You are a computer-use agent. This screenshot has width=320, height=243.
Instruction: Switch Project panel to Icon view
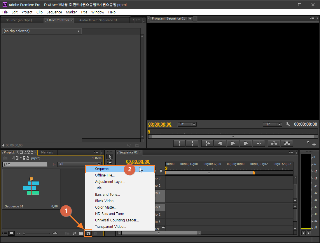click(x=12, y=233)
